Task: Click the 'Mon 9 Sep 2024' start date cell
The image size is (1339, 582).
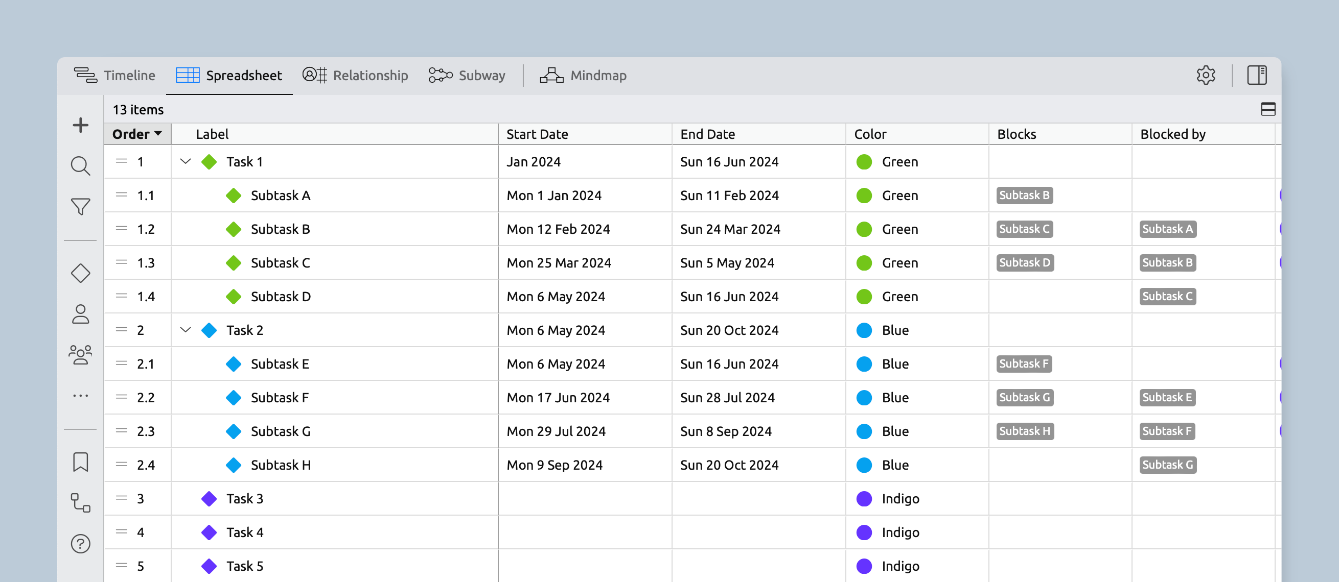Action: pos(585,465)
